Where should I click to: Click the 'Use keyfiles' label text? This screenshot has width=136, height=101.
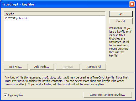pos(16,95)
